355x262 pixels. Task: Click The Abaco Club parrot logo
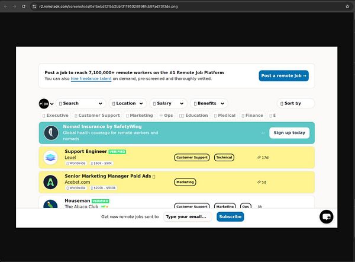(50, 204)
